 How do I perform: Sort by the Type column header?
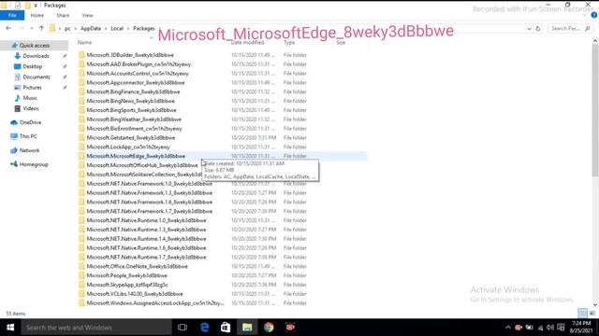(289, 42)
